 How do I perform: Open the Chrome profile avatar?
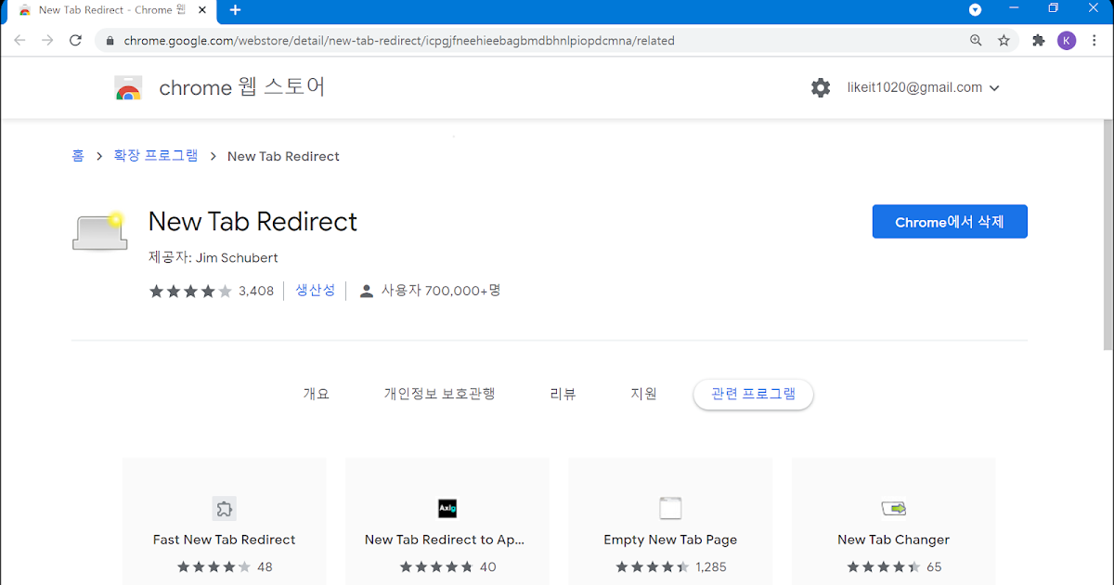pyautogui.click(x=1066, y=40)
